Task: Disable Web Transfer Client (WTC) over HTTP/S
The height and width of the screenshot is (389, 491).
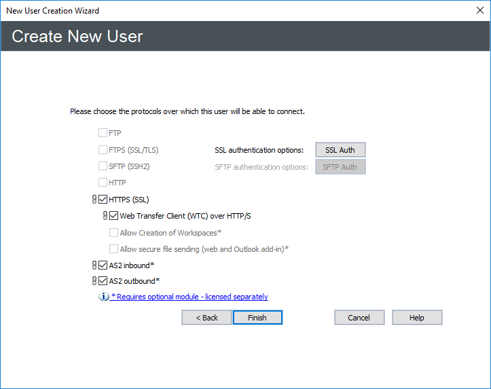Action: [x=114, y=216]
